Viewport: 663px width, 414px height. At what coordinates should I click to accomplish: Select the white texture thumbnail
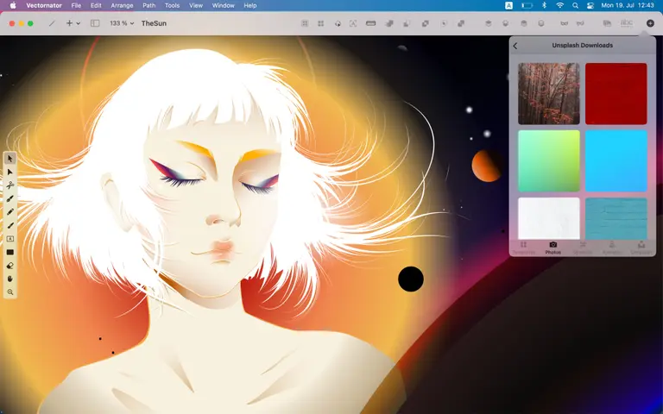[x=549, y=218]
